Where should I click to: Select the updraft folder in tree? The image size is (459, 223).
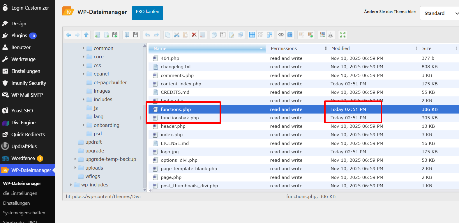[93, 142]
